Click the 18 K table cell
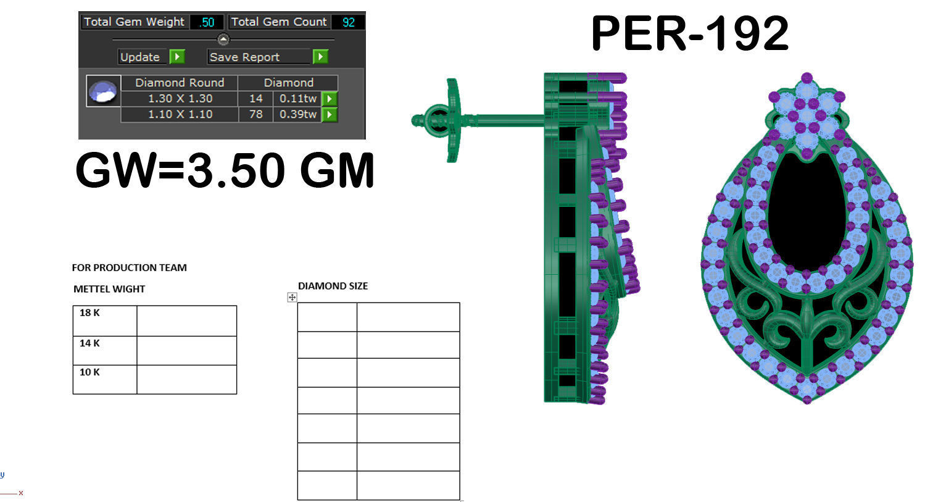The height and width of the screenshot is (502, 946). tap(105, 321)
